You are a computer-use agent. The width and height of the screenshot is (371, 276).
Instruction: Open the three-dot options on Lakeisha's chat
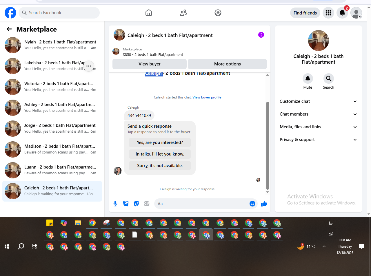[x=89, y=66]
